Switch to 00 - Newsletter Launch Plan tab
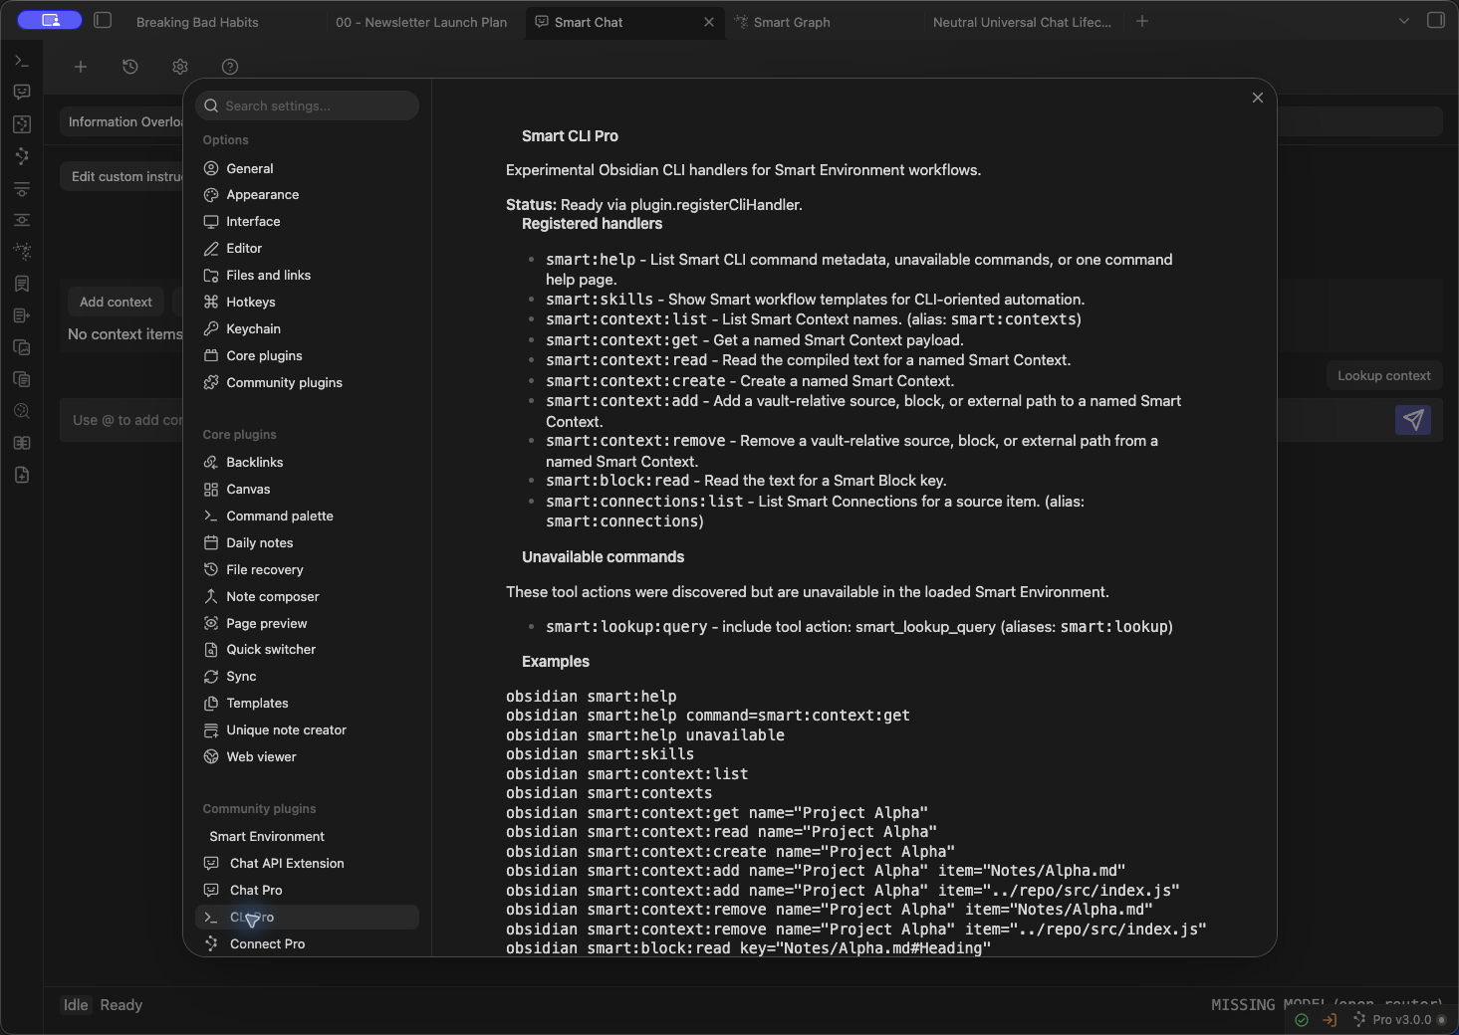 pos(421,22)
